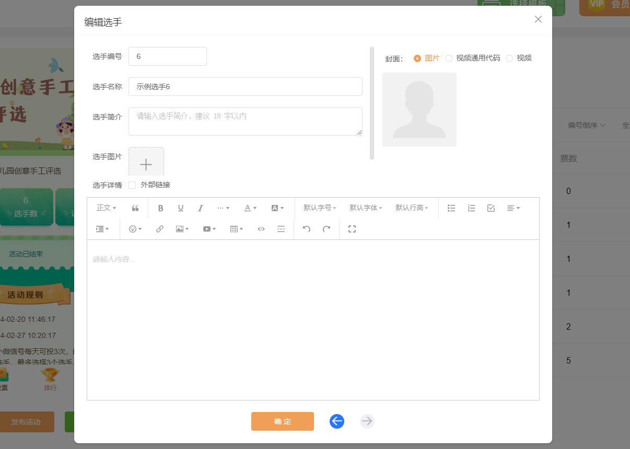Enable the 外部链接 checkbox
This screenshot has width=630, height=449.
tap(132, 185)
